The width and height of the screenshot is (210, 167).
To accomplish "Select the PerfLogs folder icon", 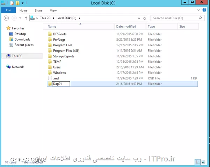I will tap(50, 40).
